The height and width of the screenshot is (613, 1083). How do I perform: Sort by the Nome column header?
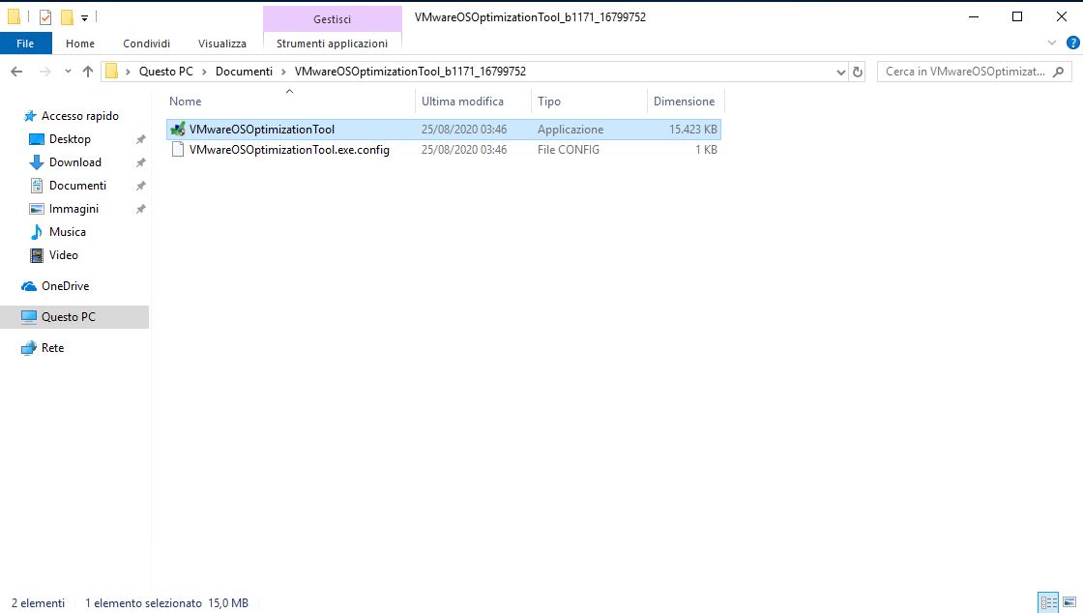point(290,101)
